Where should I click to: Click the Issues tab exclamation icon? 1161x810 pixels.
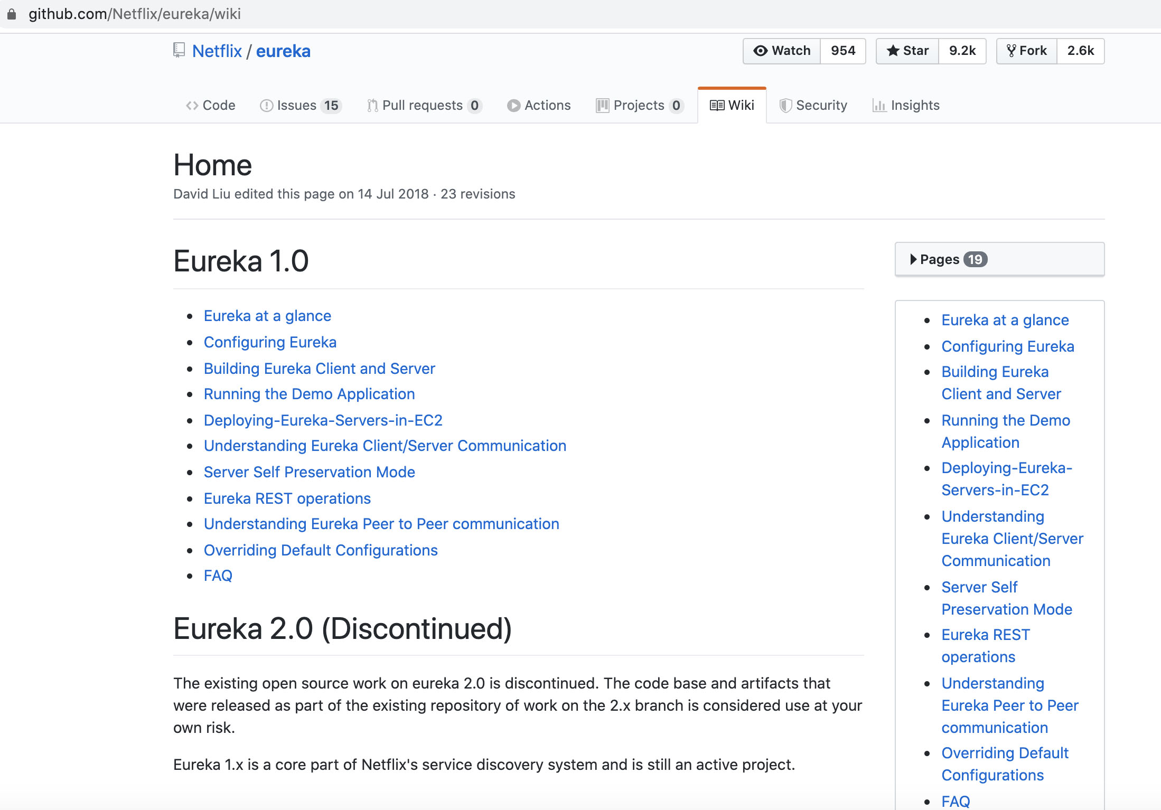(266, 106)
